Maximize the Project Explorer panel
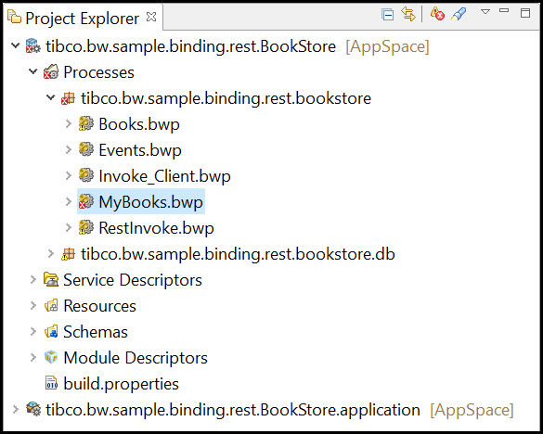This screenshot has width=543, height=434. (x=525, y=13)
